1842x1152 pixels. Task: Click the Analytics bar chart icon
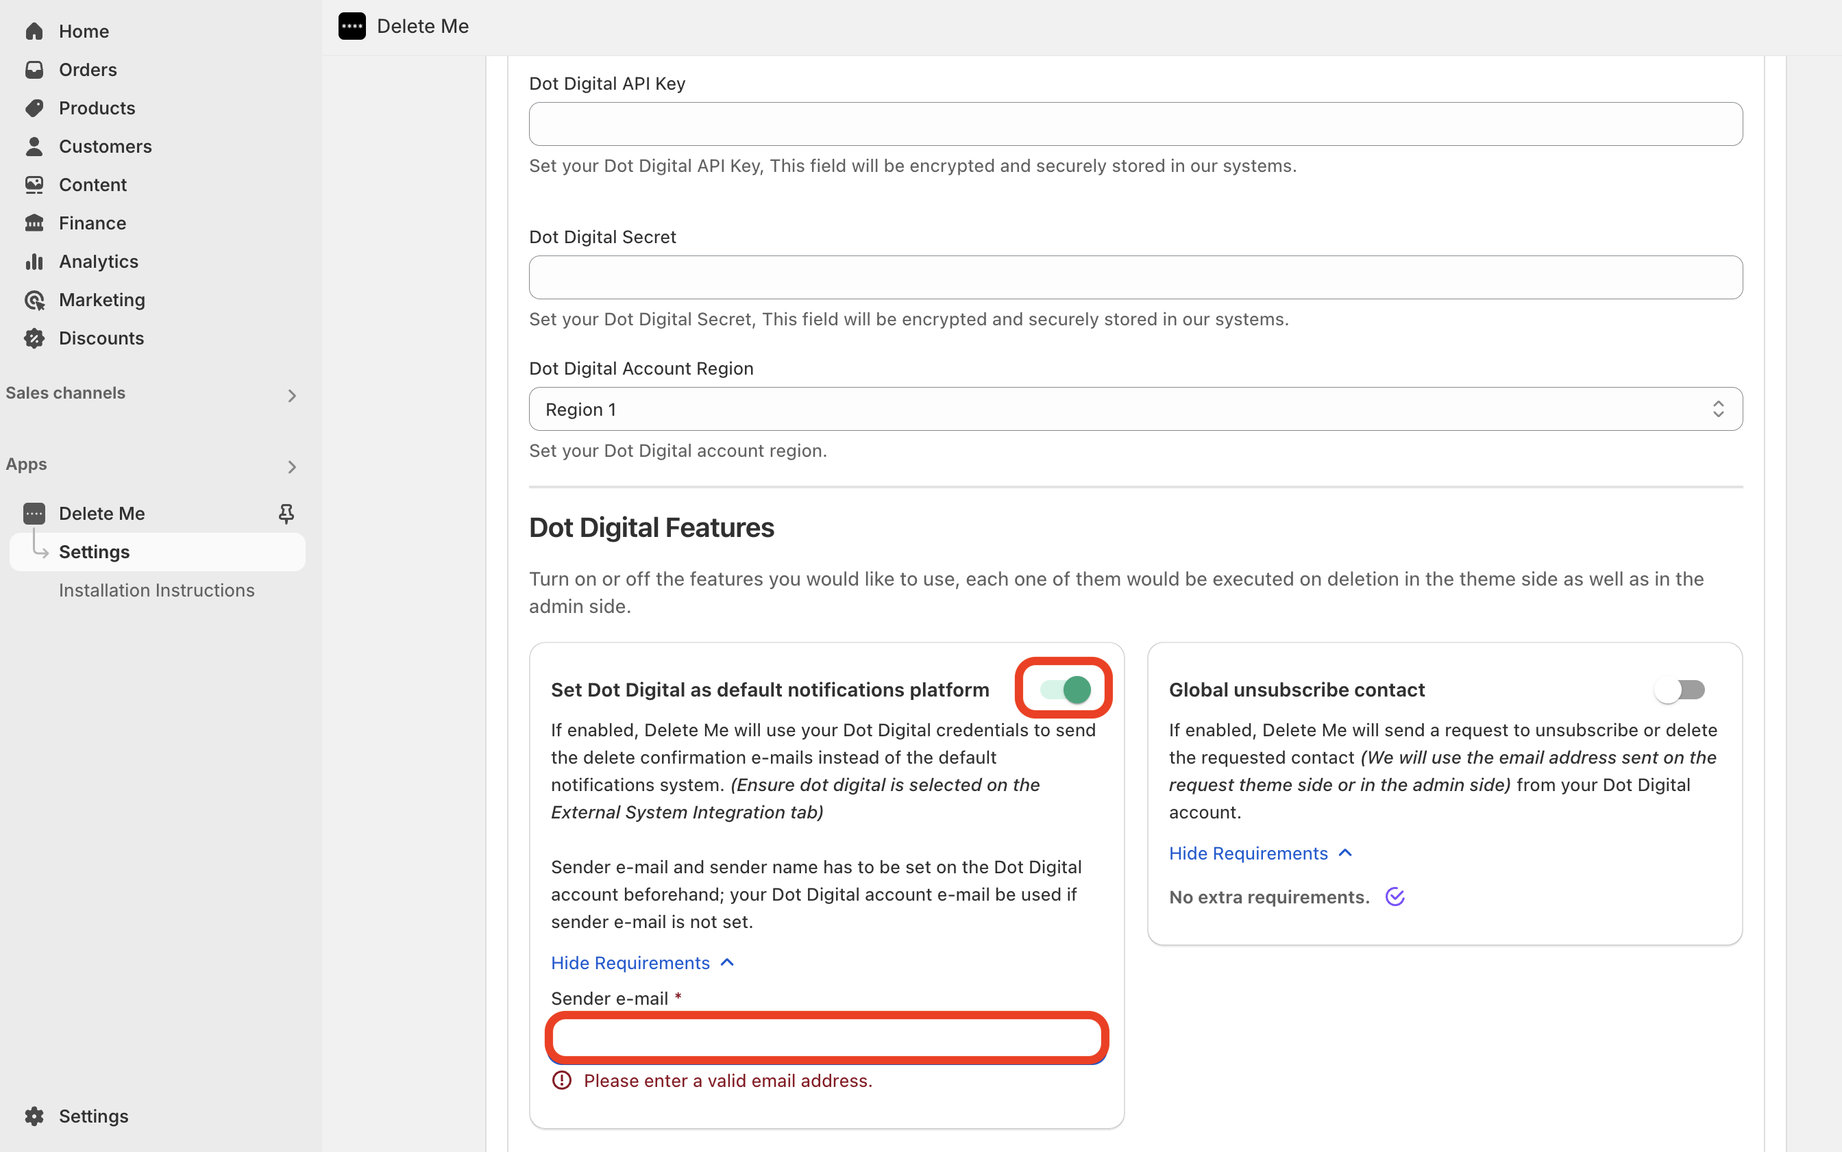(34, 262)
